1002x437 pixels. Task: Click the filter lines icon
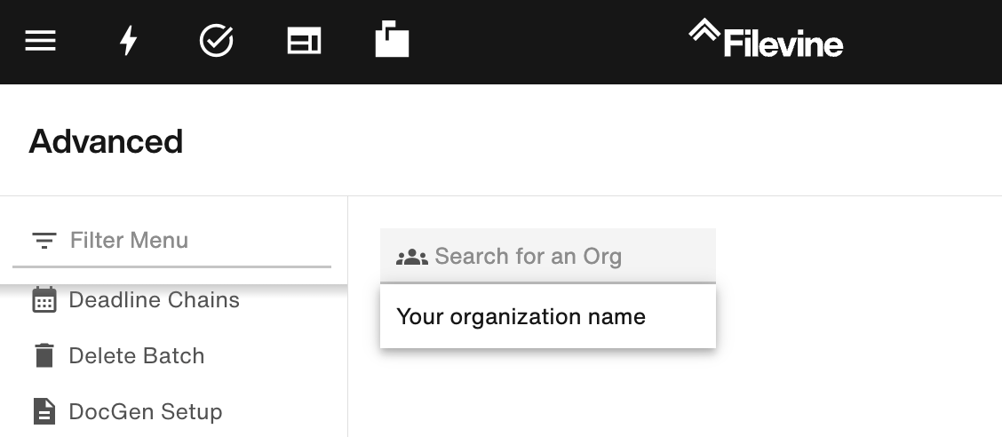pos(44,240)
